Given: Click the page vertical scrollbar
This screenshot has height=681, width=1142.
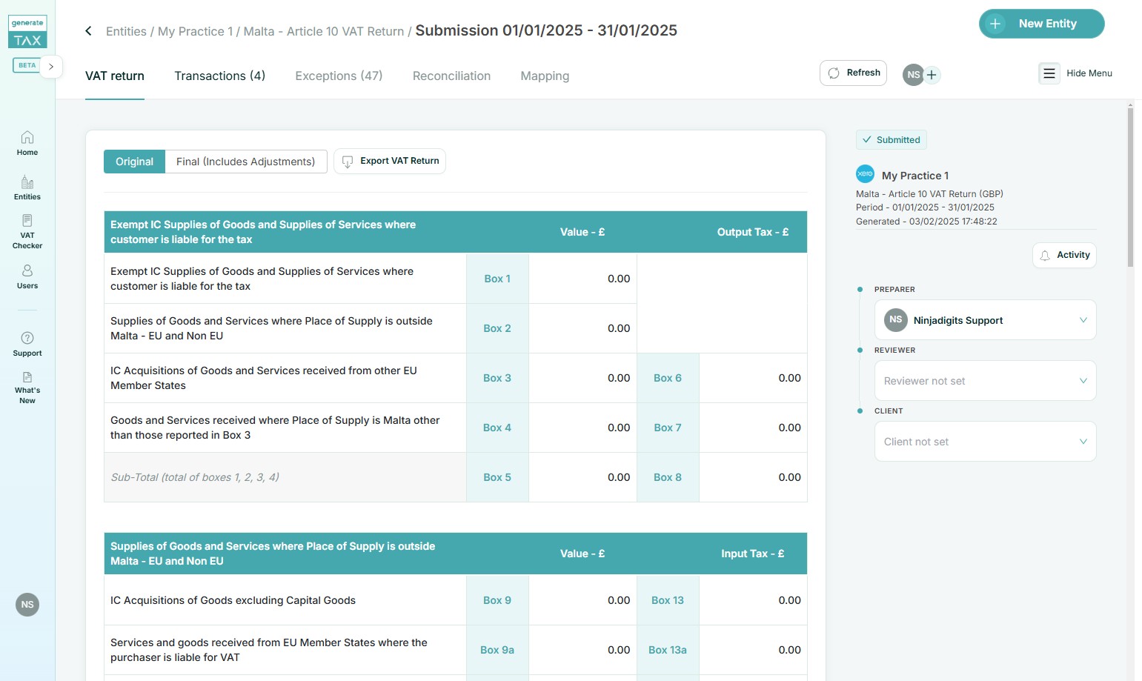Looking at the screenshot, I should (1130, 185).
